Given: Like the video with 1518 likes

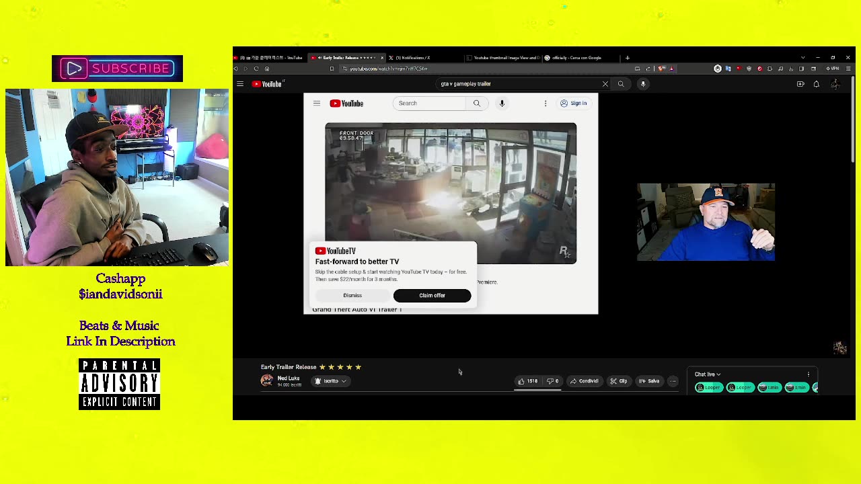Looking at the screenshot, I should 527,381.
